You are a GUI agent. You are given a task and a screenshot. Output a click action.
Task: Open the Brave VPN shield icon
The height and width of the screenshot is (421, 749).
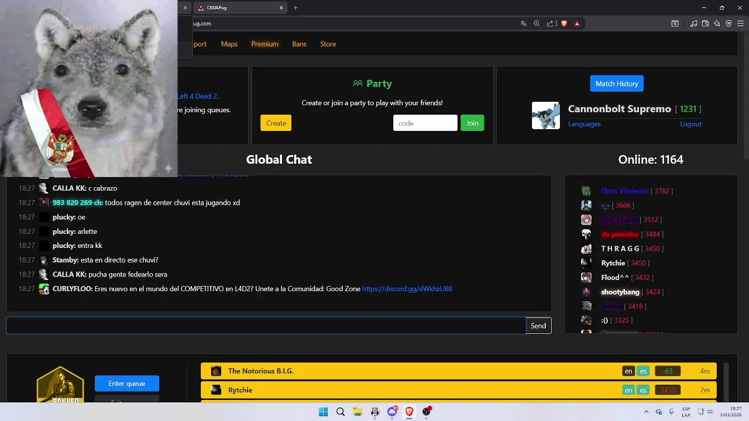click(729, 23)
